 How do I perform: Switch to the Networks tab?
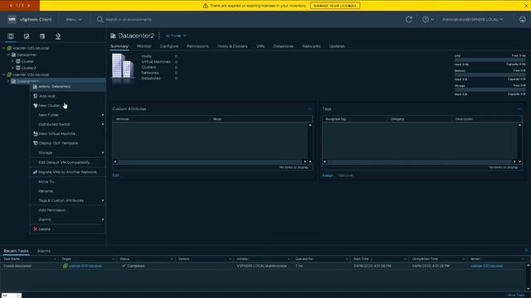coord(311,46)
